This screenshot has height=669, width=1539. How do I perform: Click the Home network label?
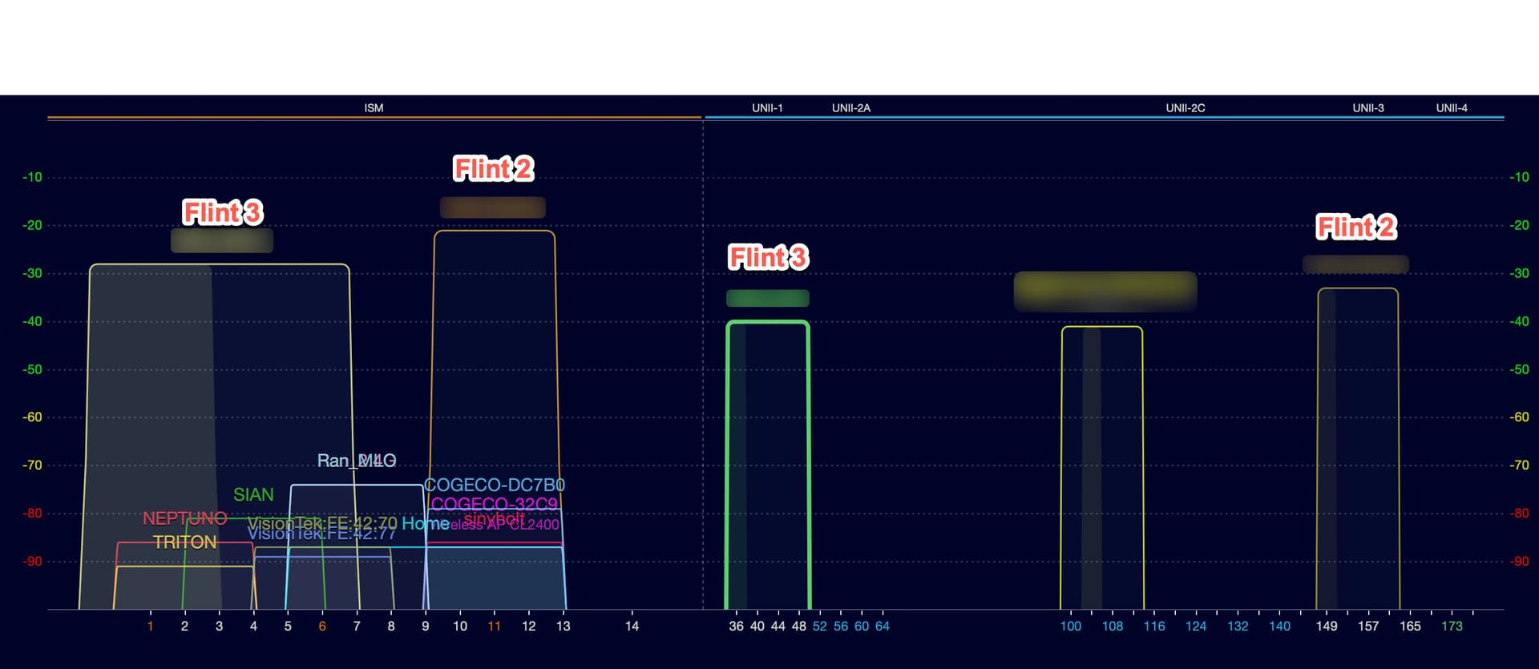426,523
